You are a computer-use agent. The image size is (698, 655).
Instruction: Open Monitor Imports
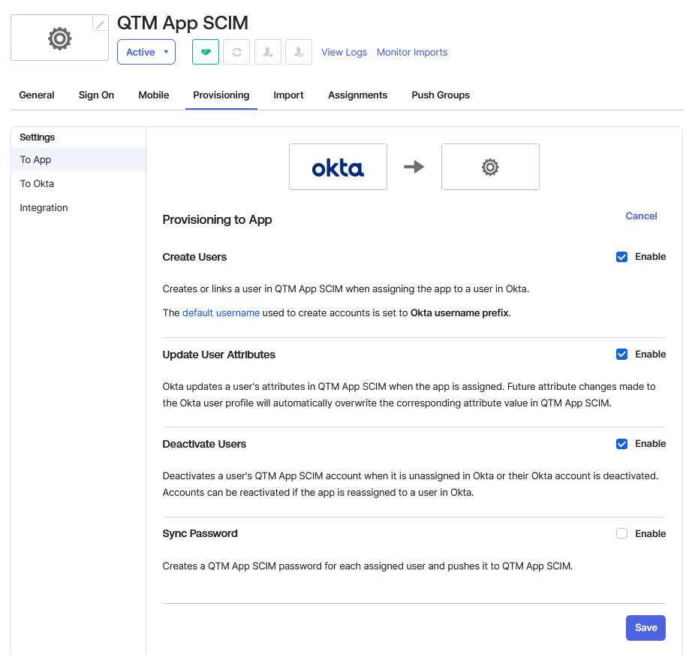[x=412, y=52]
